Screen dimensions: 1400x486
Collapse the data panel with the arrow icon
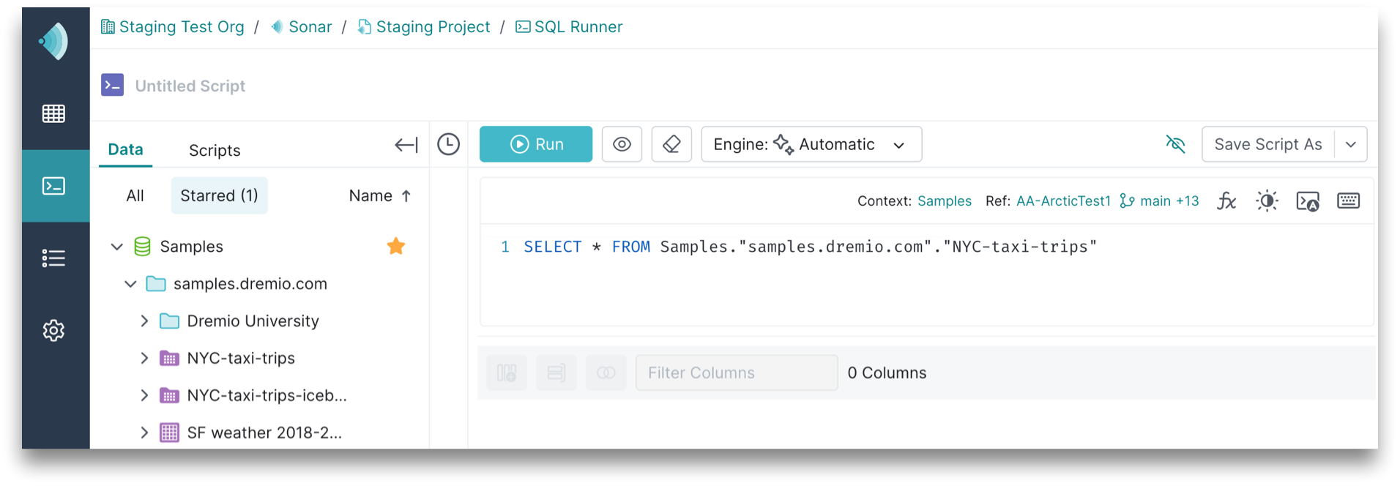point(406,145)
